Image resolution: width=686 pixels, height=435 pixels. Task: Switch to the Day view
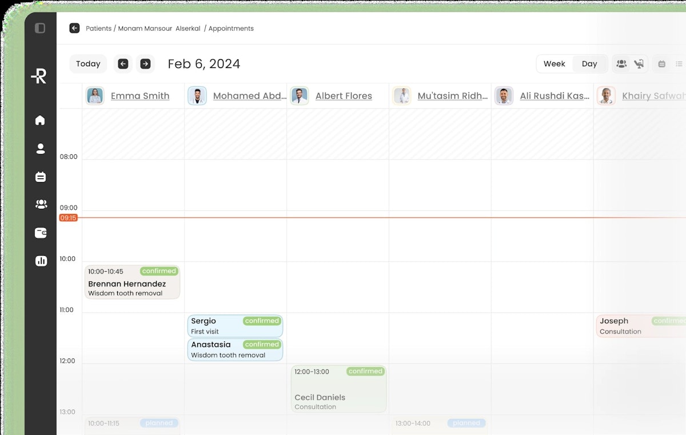(x=589, y=64)
